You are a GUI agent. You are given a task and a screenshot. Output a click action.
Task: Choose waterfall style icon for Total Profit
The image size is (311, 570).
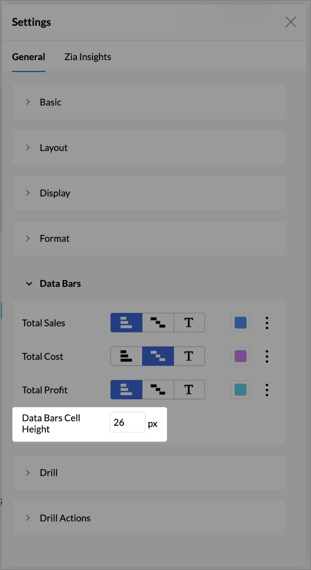158,390
